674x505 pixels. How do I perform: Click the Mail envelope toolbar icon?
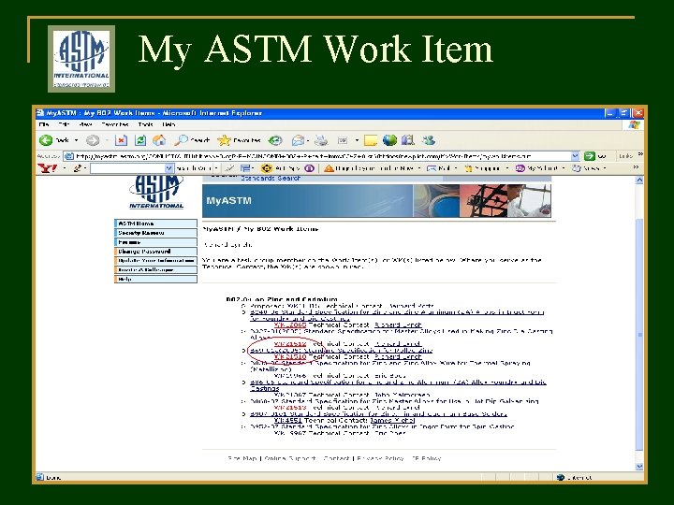(298, 140)
